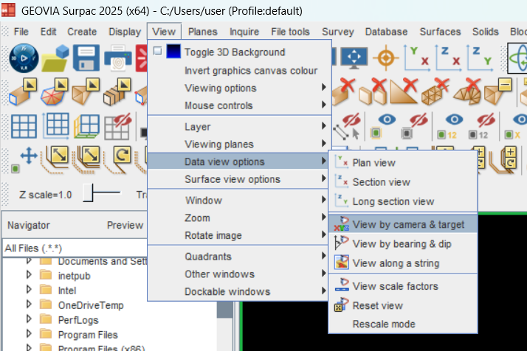Viewport: 527px width, 351px height.
Task: Click the monitor zoom-all icon
Action: tap(354, 58)
